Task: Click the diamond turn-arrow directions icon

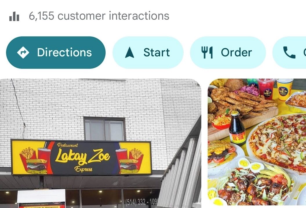Action: pos(23,53)
